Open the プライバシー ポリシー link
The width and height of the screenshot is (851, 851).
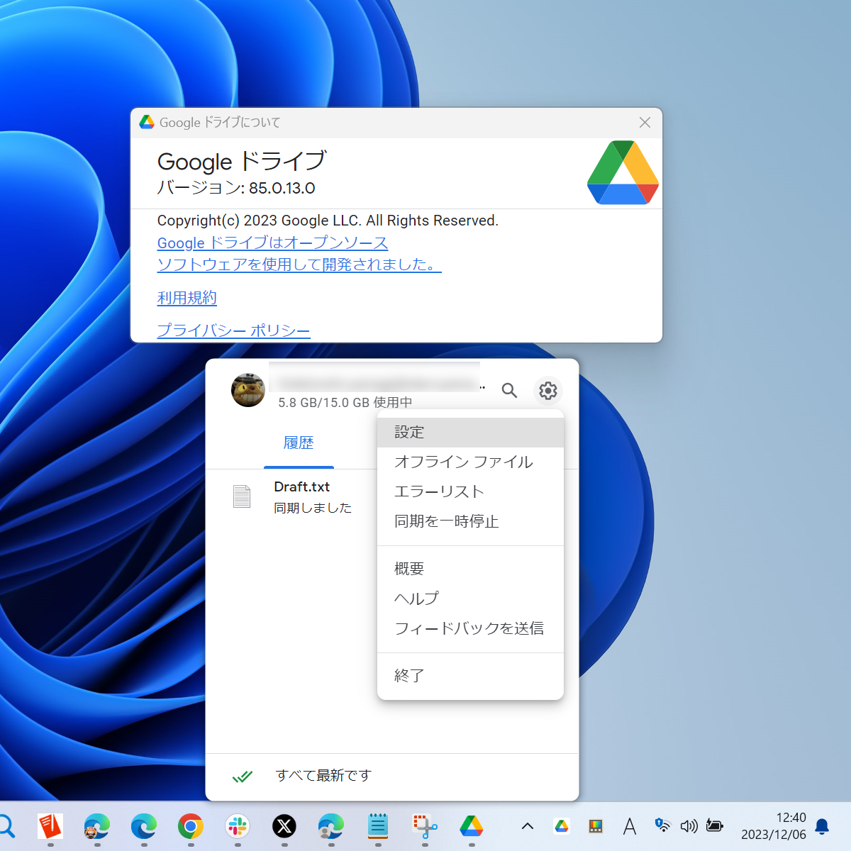coord(233,330)
